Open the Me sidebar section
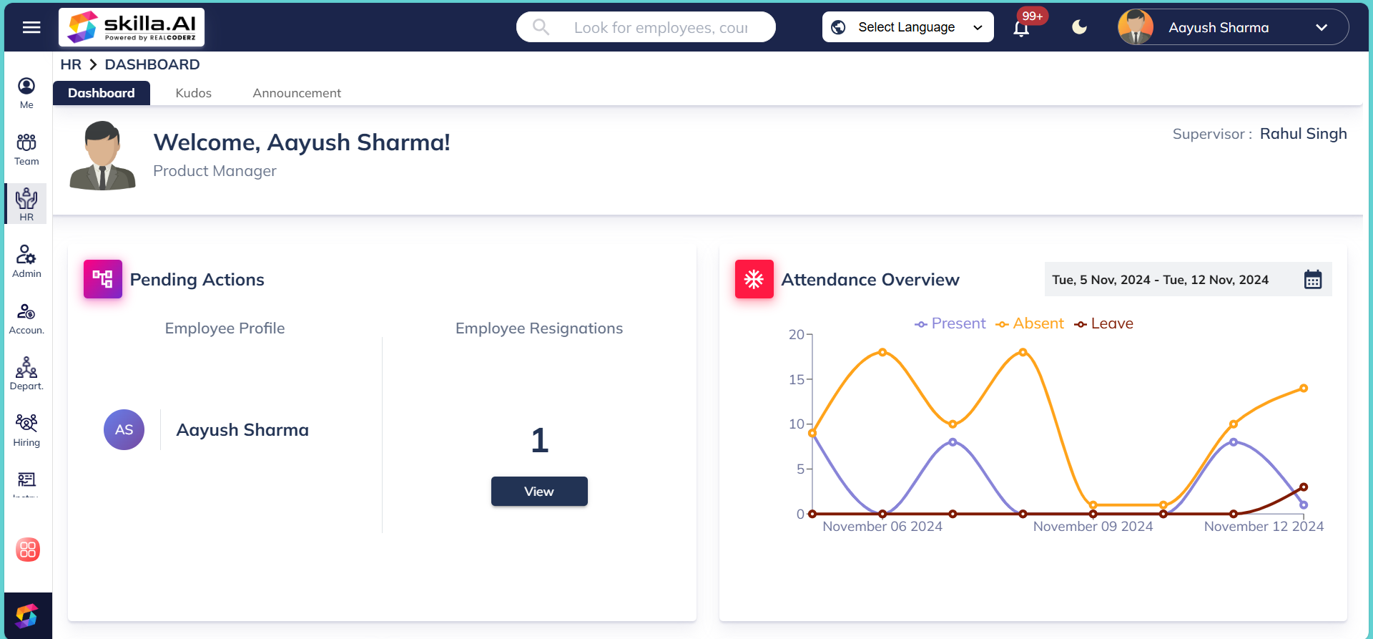The width and height of the screenshot is (1373, 639). [26, 93]
